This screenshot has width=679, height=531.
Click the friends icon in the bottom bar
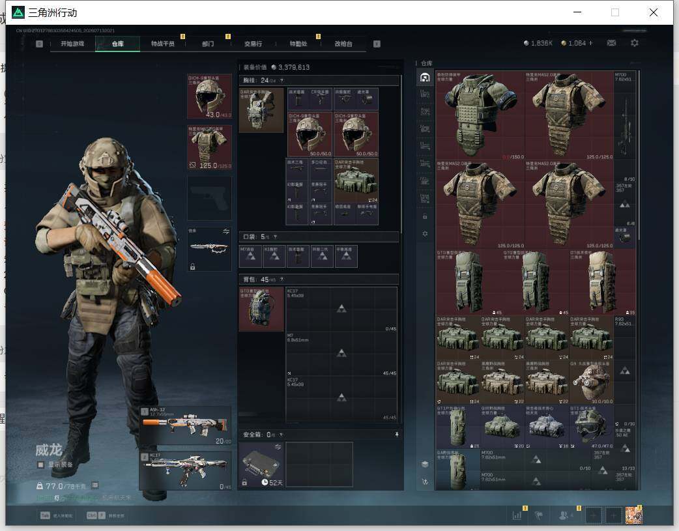click(x=564, y=515)
